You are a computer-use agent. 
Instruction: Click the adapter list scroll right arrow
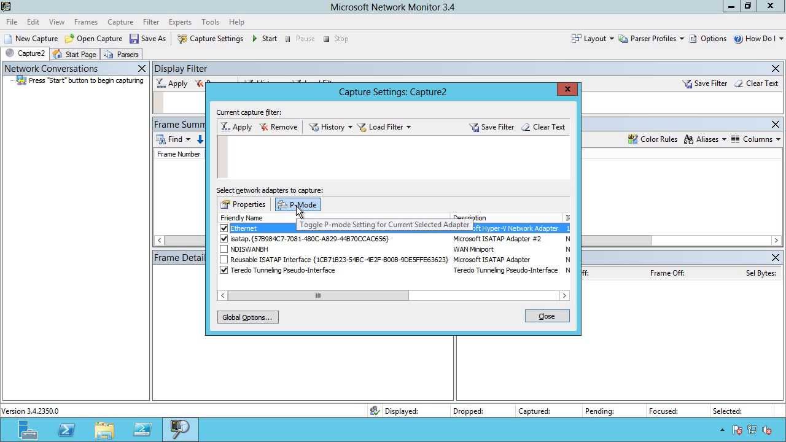click(564, 296)
